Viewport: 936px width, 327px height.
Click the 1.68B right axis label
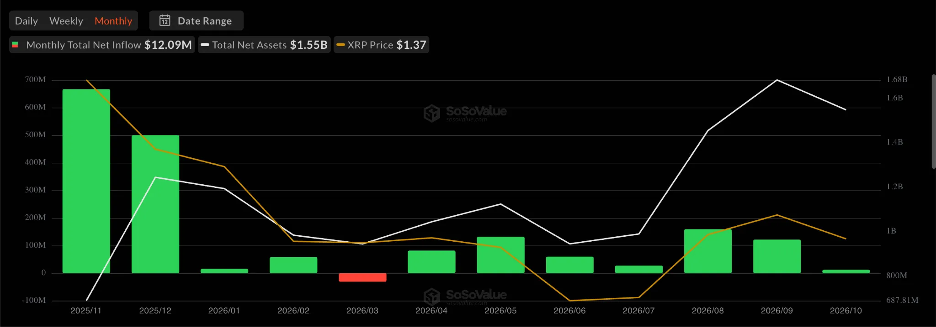897,80
